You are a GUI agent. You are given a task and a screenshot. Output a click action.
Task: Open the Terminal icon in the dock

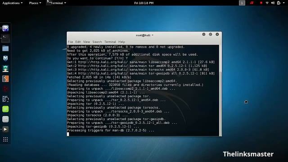(5, 38)
